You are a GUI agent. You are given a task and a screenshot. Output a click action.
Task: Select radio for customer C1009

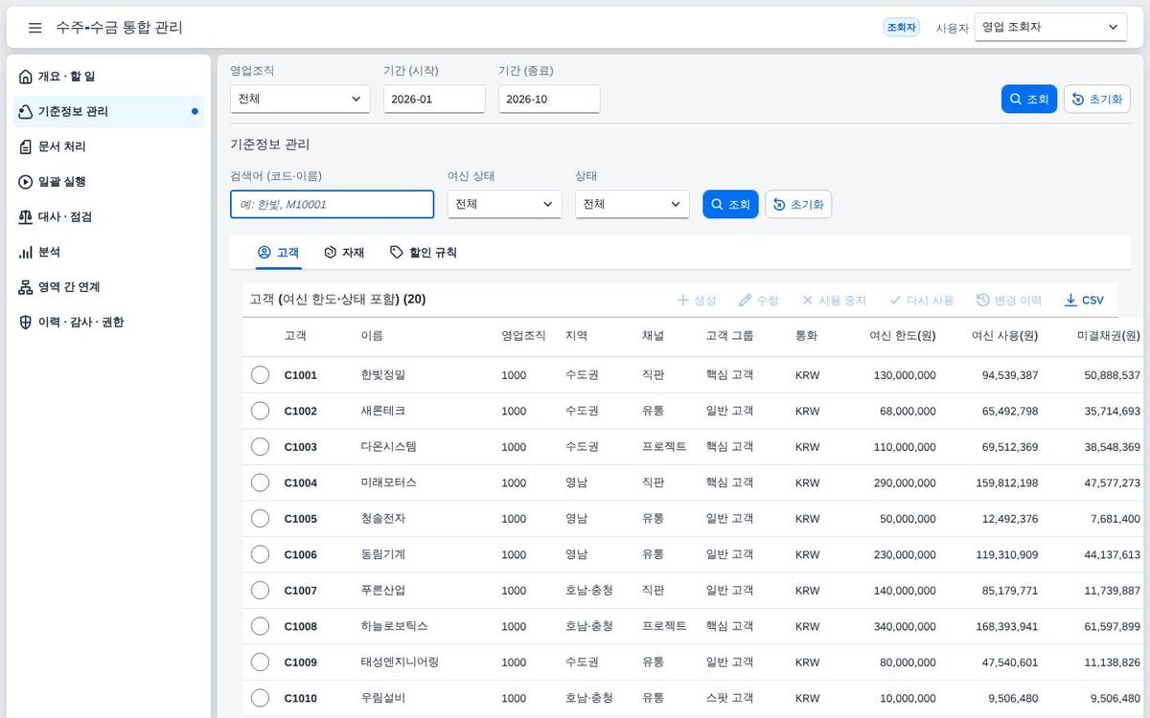[260, 662]
